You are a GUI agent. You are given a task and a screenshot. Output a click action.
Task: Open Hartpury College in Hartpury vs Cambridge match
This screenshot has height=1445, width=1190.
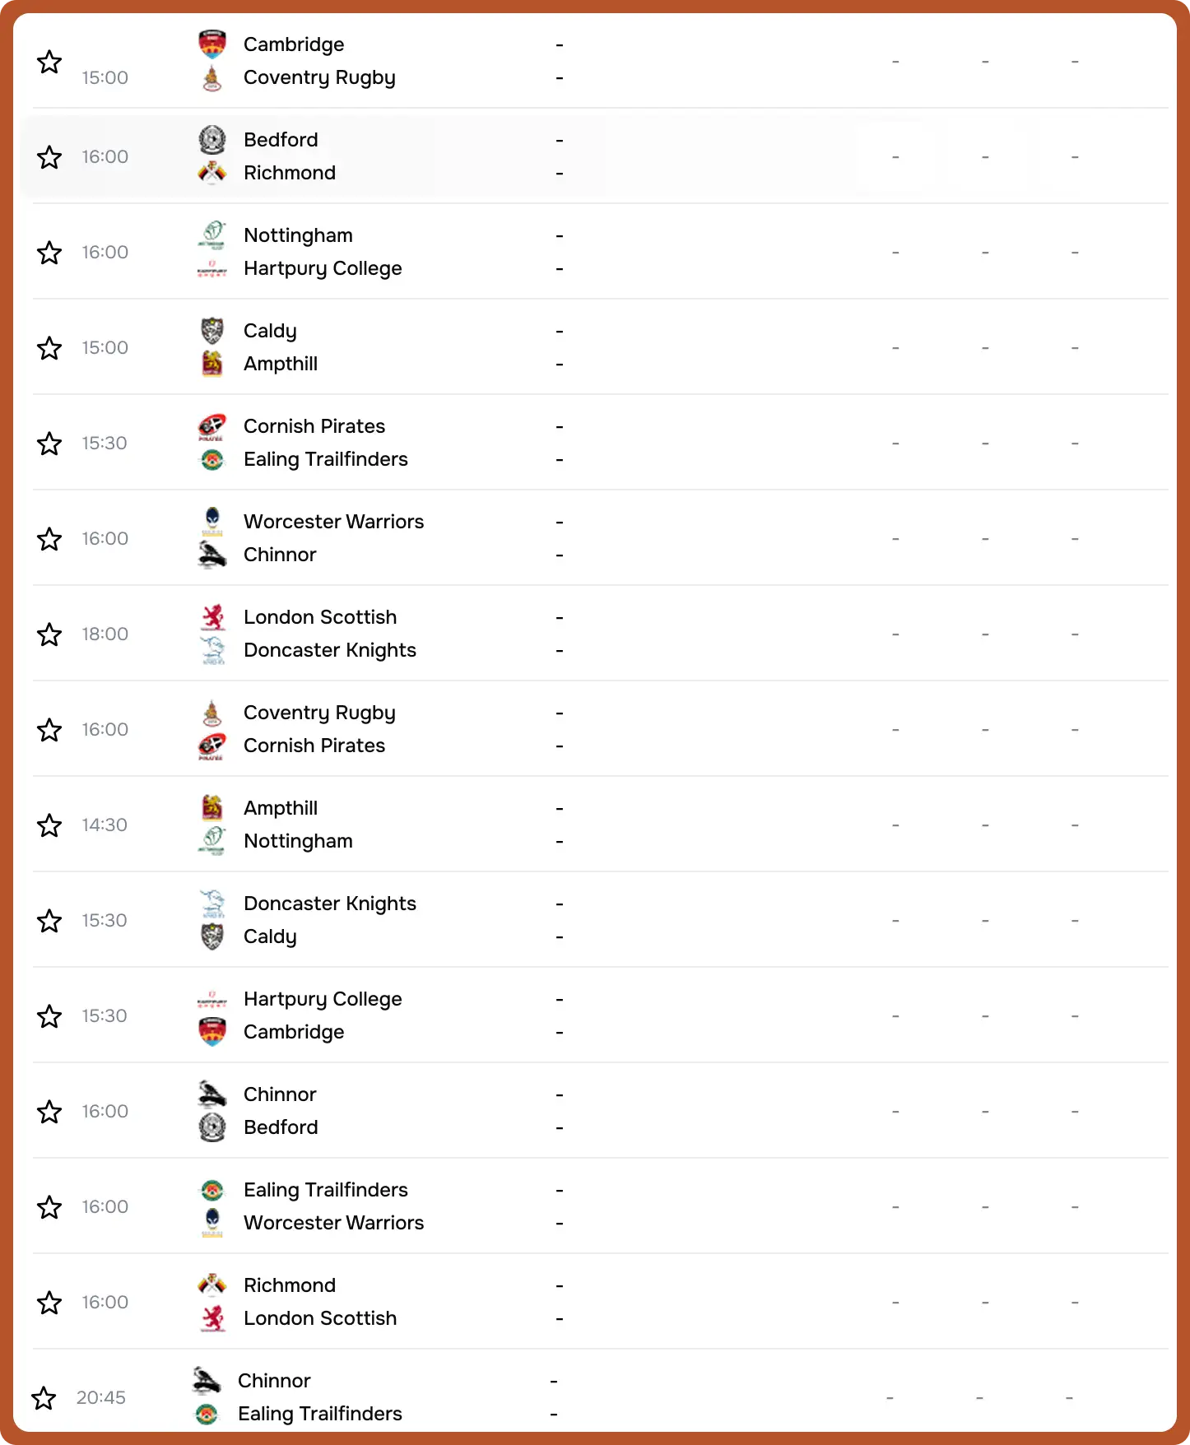pyautogui.click(x=323, y=999)
